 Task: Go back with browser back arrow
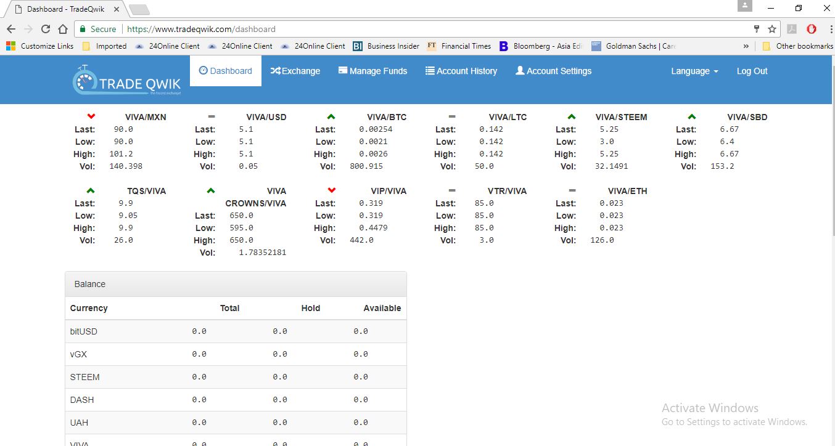click(11, 29)
